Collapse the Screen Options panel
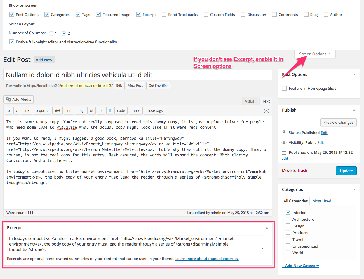 click(x=315, y=54)
